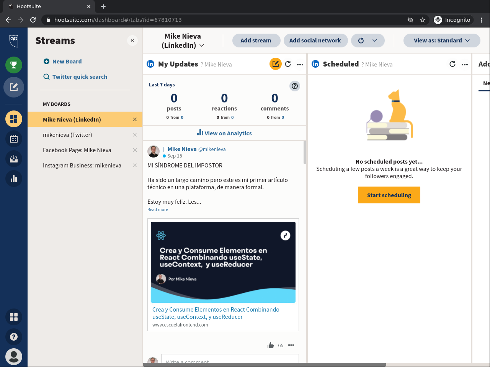Open My Updates stream options menu
This screenshot has width=490, height=367.
300,65
